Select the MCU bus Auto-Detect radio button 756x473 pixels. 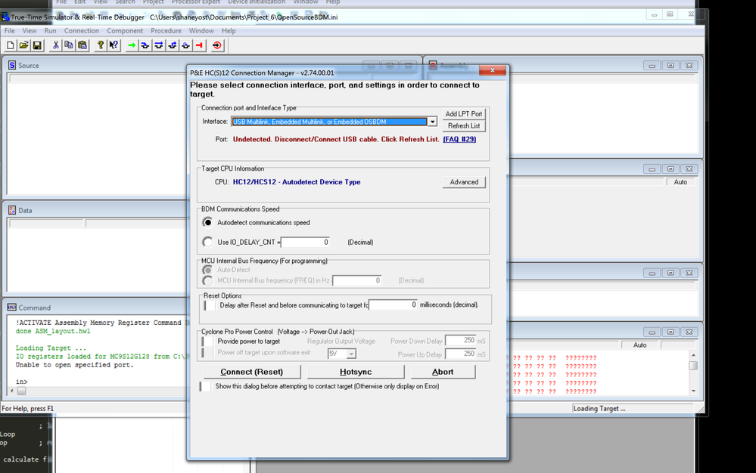208,270
